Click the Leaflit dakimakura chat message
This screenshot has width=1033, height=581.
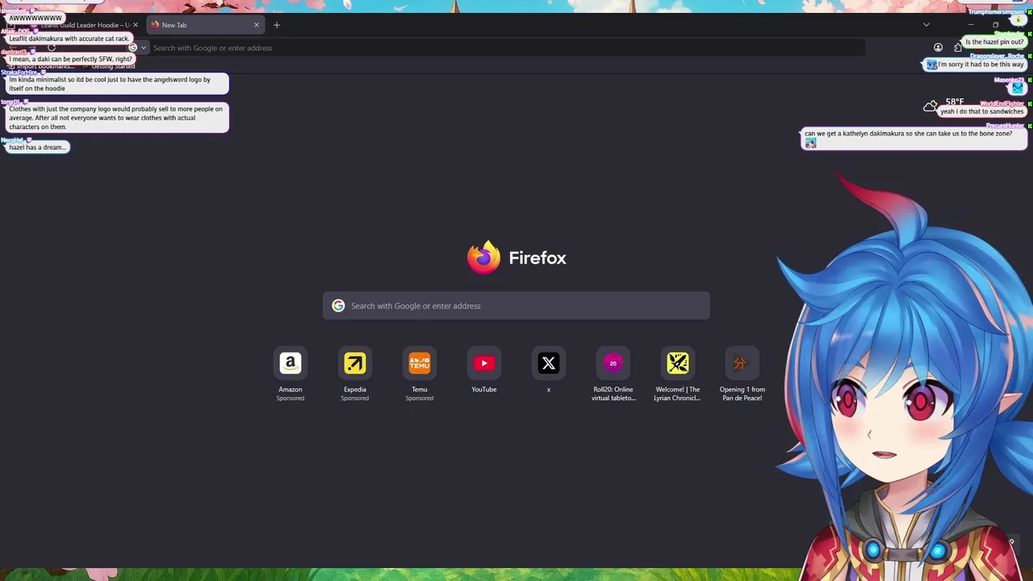click(x=69, y=38)
